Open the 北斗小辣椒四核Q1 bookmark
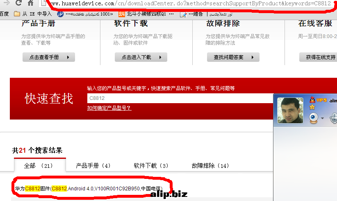 click(146, 14)
